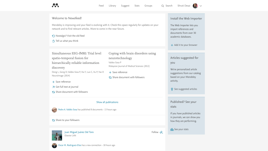Click the plus icon for Add it to your browser
268x151 pixels.
171,45
